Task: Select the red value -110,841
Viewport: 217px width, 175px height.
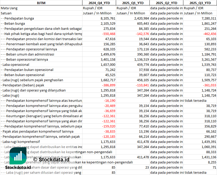Action: (142, 85)
